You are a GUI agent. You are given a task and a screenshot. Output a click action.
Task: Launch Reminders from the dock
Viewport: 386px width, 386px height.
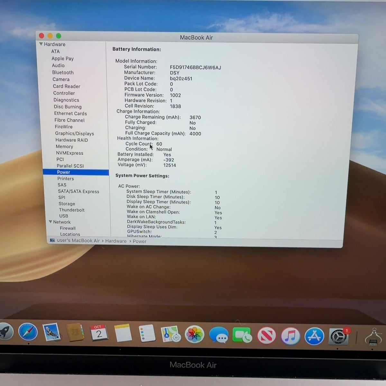pos(147,333)
